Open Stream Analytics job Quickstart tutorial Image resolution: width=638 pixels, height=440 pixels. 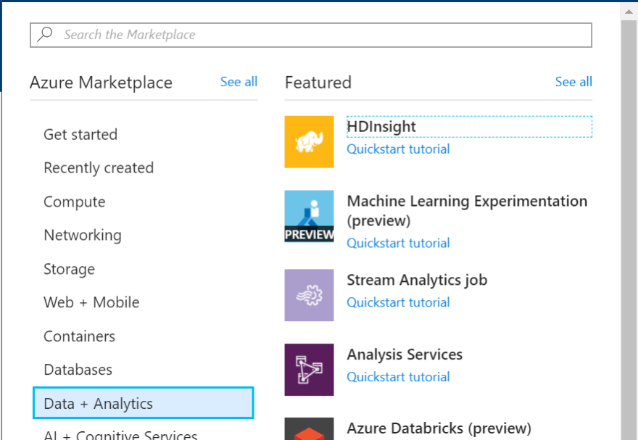[x=398, y=302]
